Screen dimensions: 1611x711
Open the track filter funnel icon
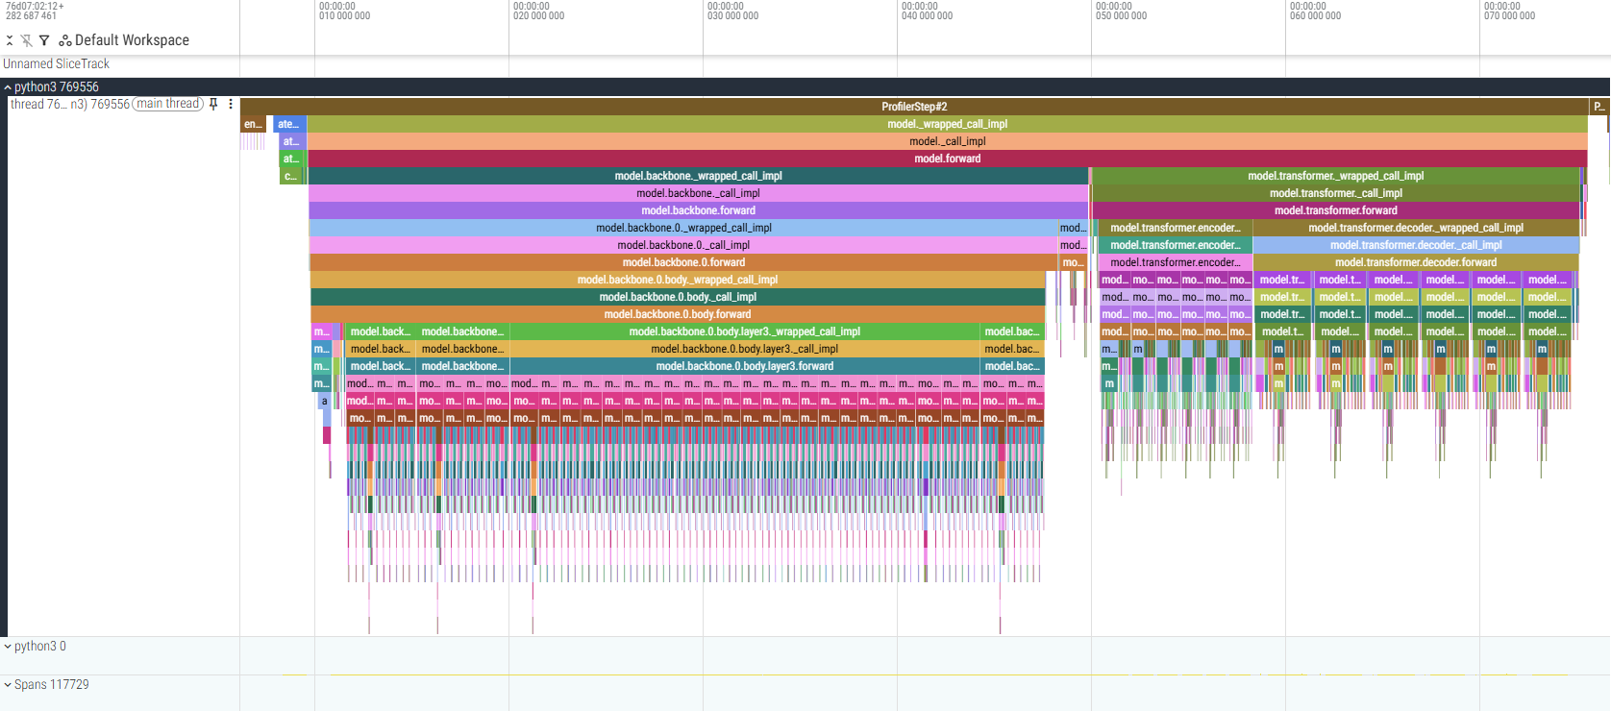pyautogui.click(x=44, y=40)
